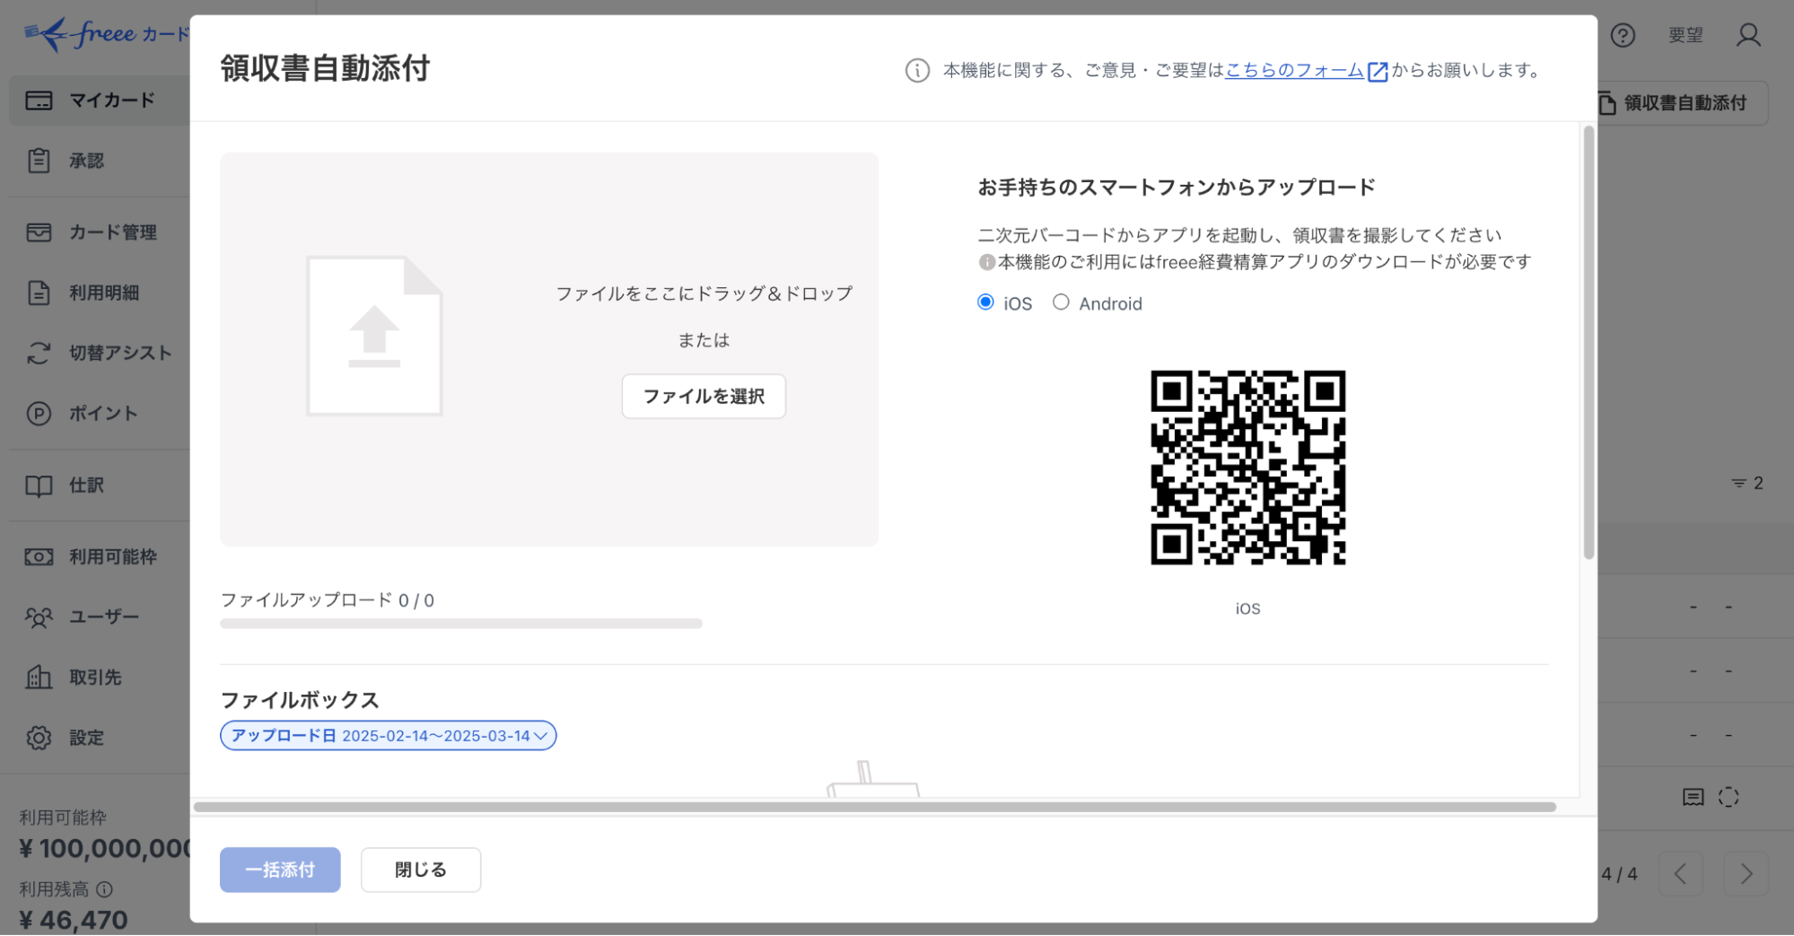Viewport: 1794px width, 936px height.
Task: Click the 利用可能枠 money icon
Action: [39, 557]
